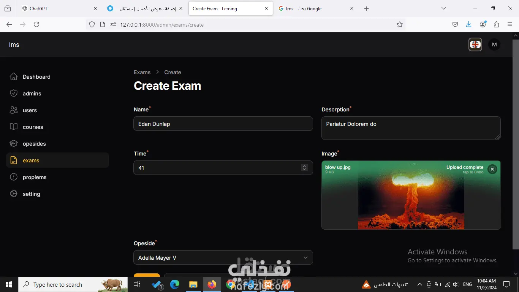Open the setting gear icon in sidebar
The image size is (519, 292).
14,194
